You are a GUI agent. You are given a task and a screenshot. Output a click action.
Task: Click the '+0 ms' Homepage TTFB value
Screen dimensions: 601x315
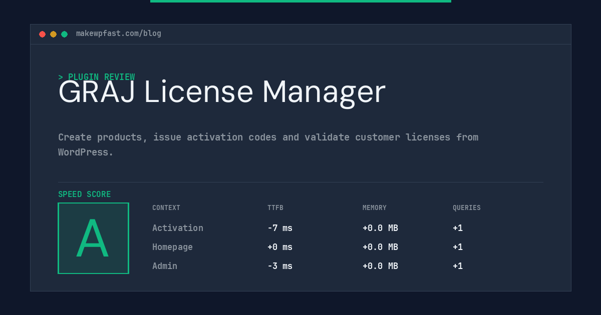point(280,247)
